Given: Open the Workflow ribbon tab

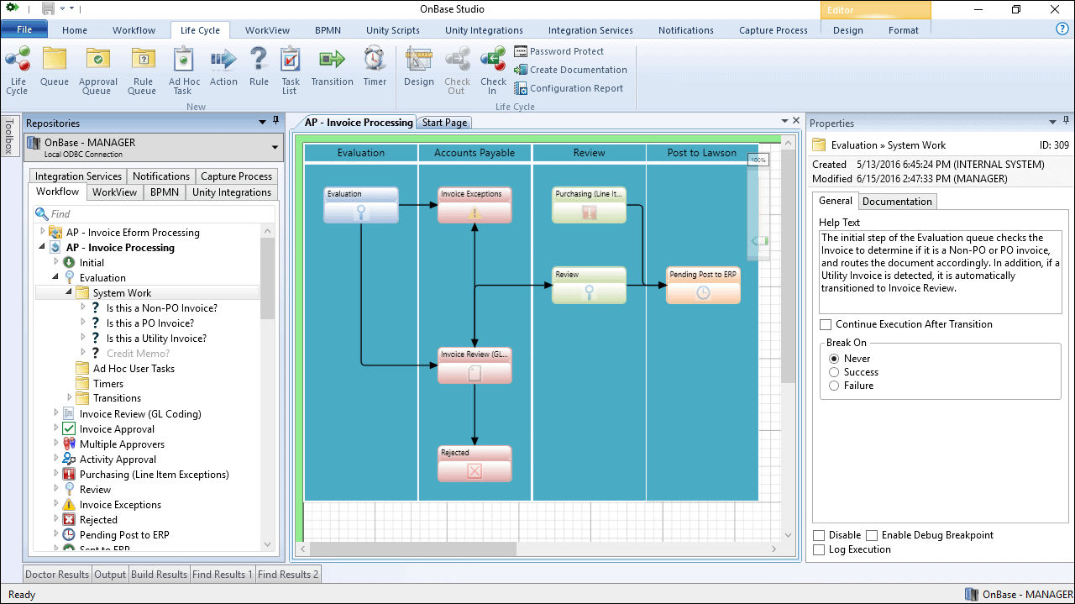Looking at the screenshot, I should pyautogui.click(x=134, y=30).
